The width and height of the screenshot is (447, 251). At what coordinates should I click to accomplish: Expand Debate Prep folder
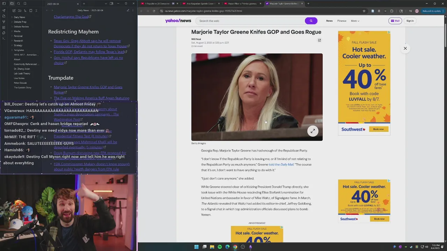tap(20, 22)
